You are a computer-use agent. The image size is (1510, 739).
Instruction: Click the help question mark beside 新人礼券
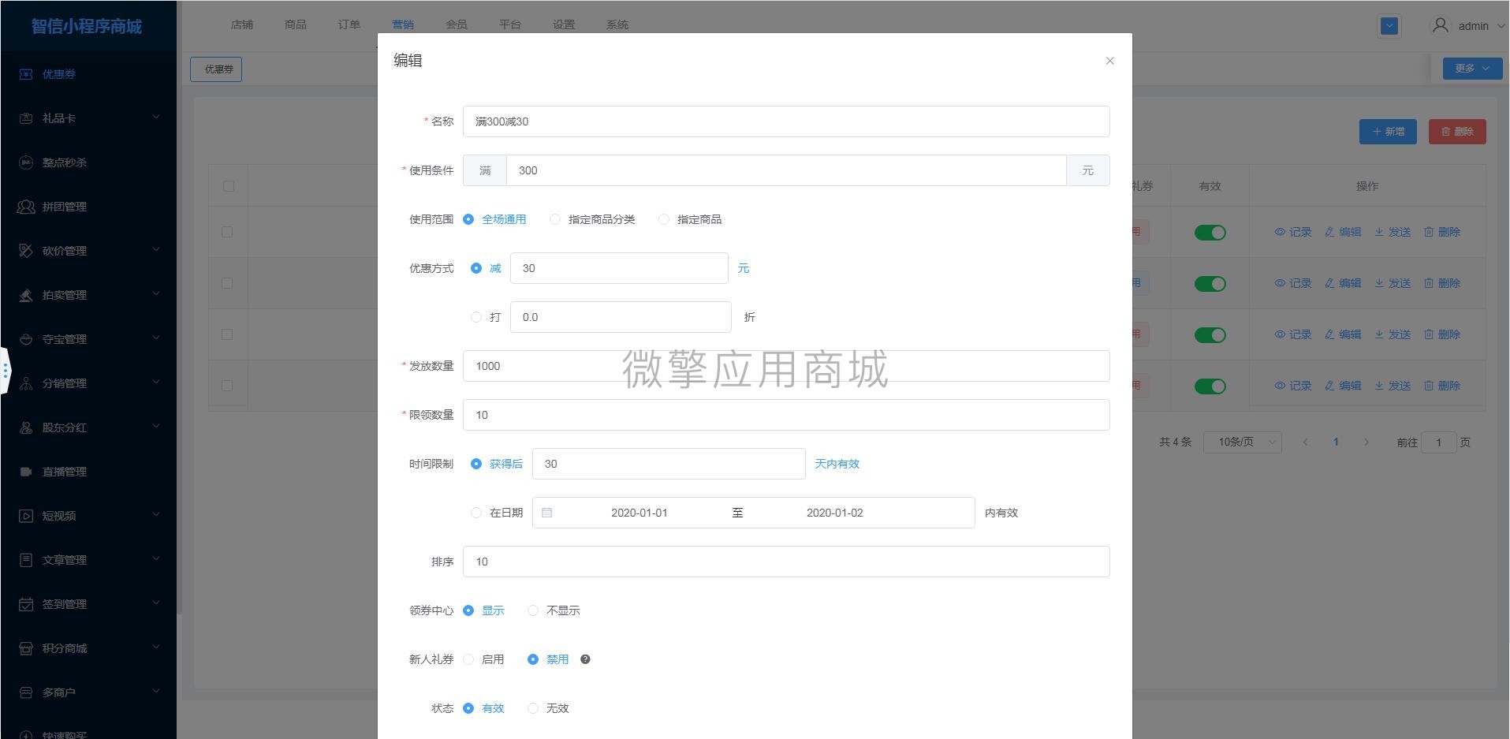[x=585, y=659]
